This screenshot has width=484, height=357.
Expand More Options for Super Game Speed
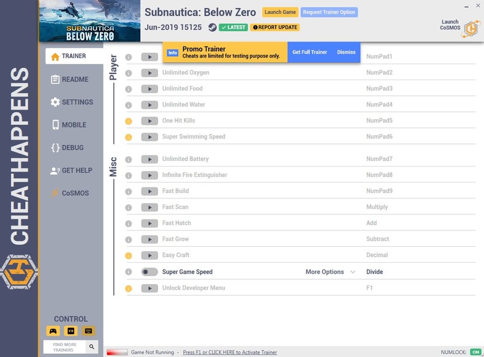[330, 272]
